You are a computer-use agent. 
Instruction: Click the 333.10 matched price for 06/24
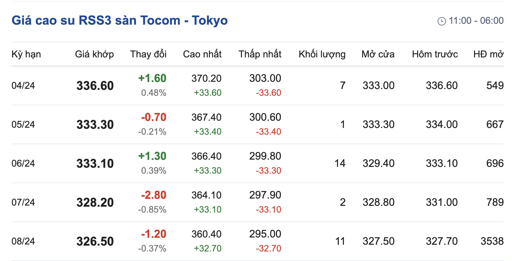pos(95,164)
